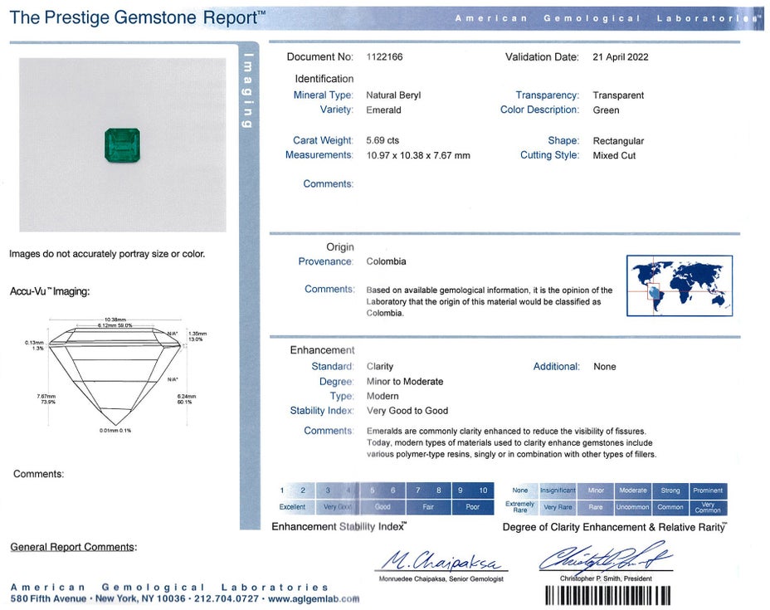The height and width of the screenshot is (610, 770).
Task: Click the validation date 21 April 2022
Action: 620,57
